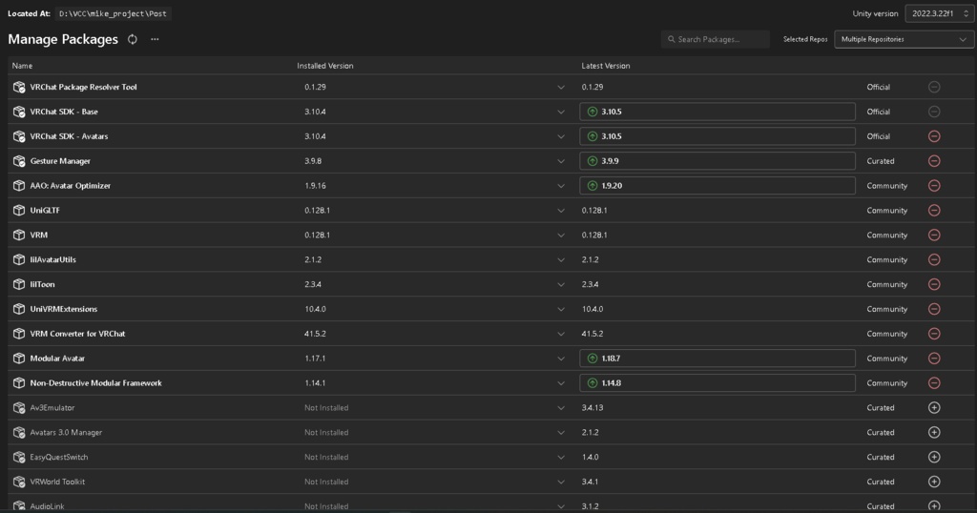Open the Selected Repos dropdown

pyautogui.click(x=904, y=39)
